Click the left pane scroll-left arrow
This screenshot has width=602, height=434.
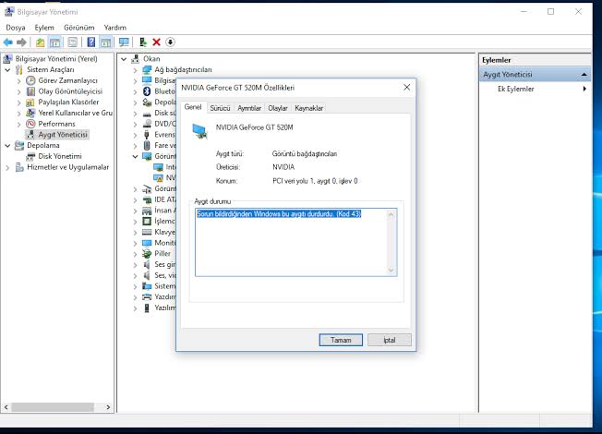pyautogui.click(x=6, y=407)
